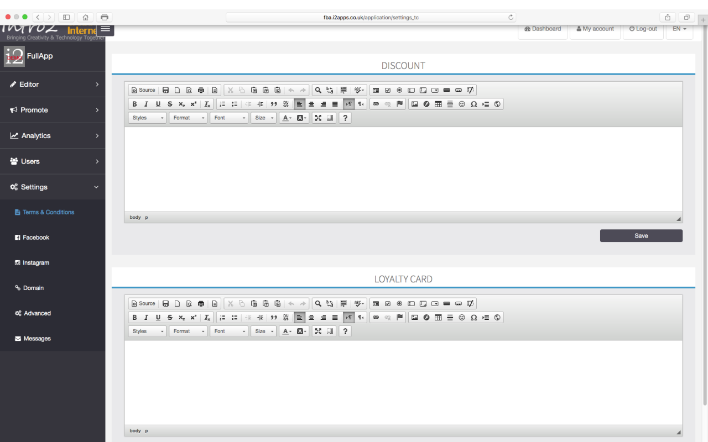This screenshot has width=708, height=442.
Task: Click inside the Loyalty Card text area
Action: click(403, 382)
